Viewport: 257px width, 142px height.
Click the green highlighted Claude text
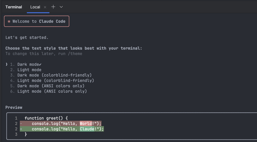(87, 129)
